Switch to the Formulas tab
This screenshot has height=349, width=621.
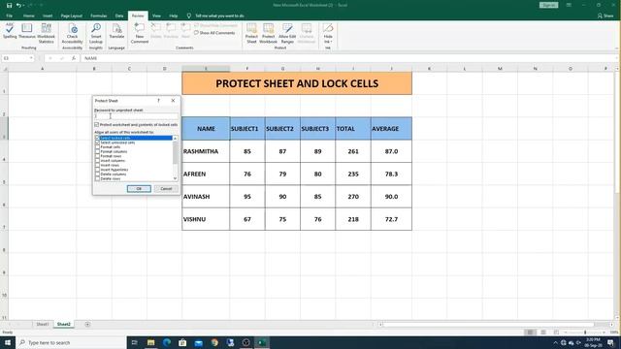(99, 16)
